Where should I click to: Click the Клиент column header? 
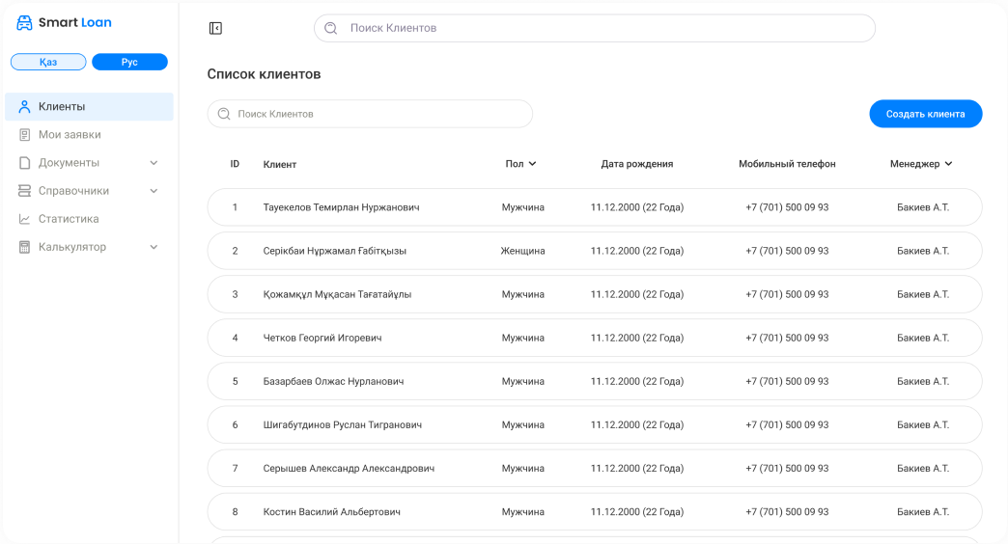click(x=280, y=164)
